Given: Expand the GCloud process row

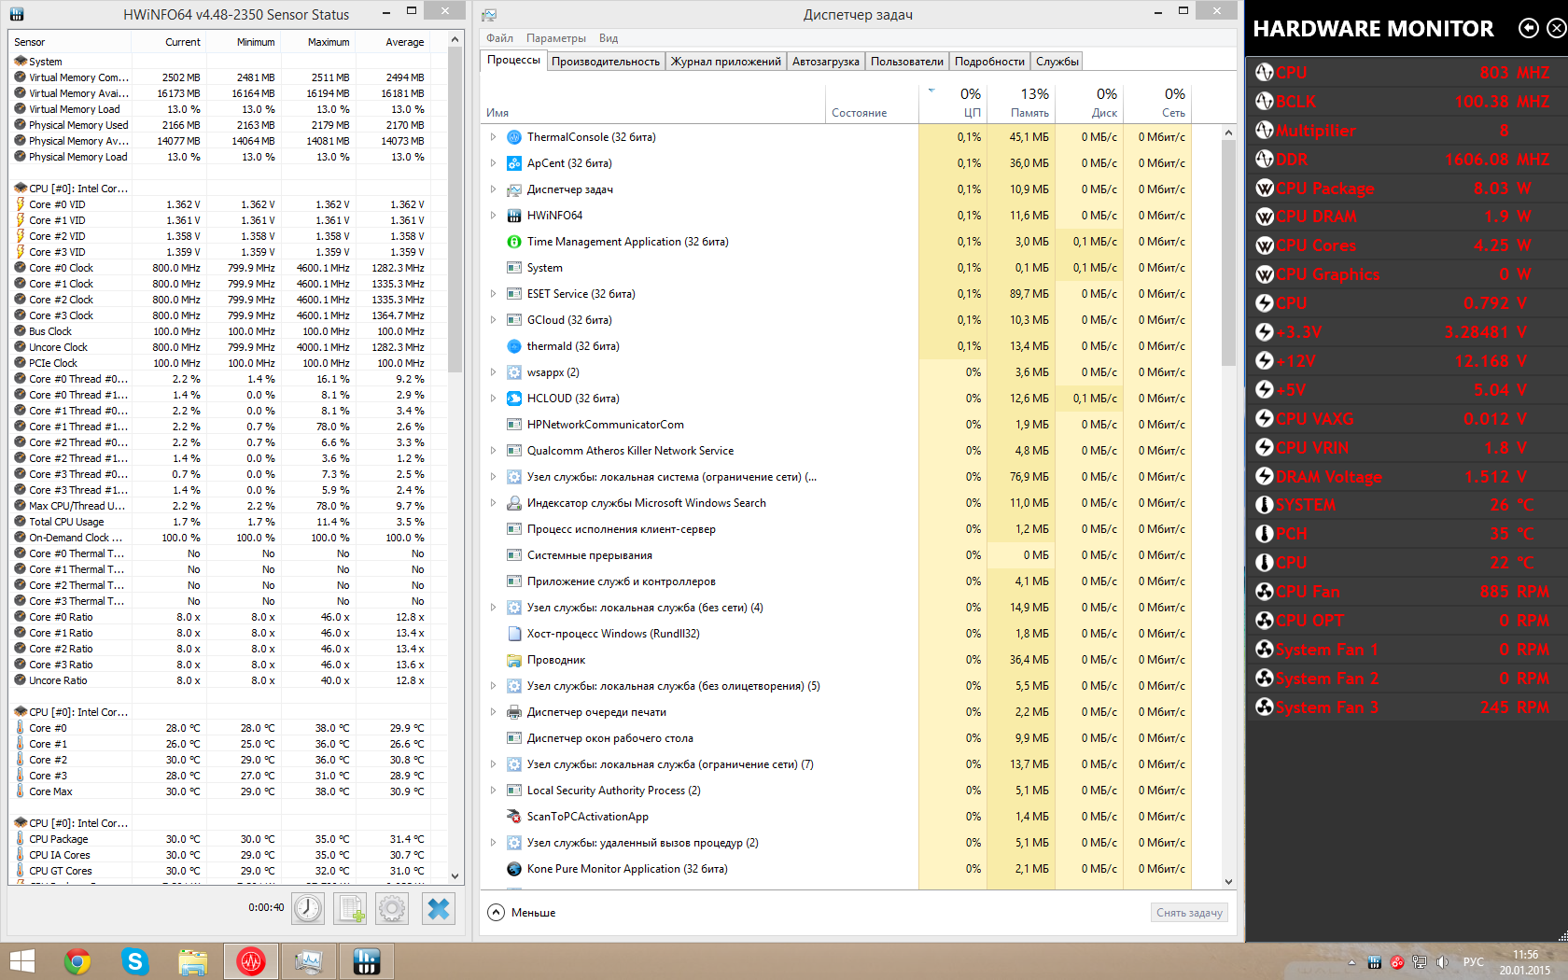Looking at the screenshot, I should pos(494,320).
